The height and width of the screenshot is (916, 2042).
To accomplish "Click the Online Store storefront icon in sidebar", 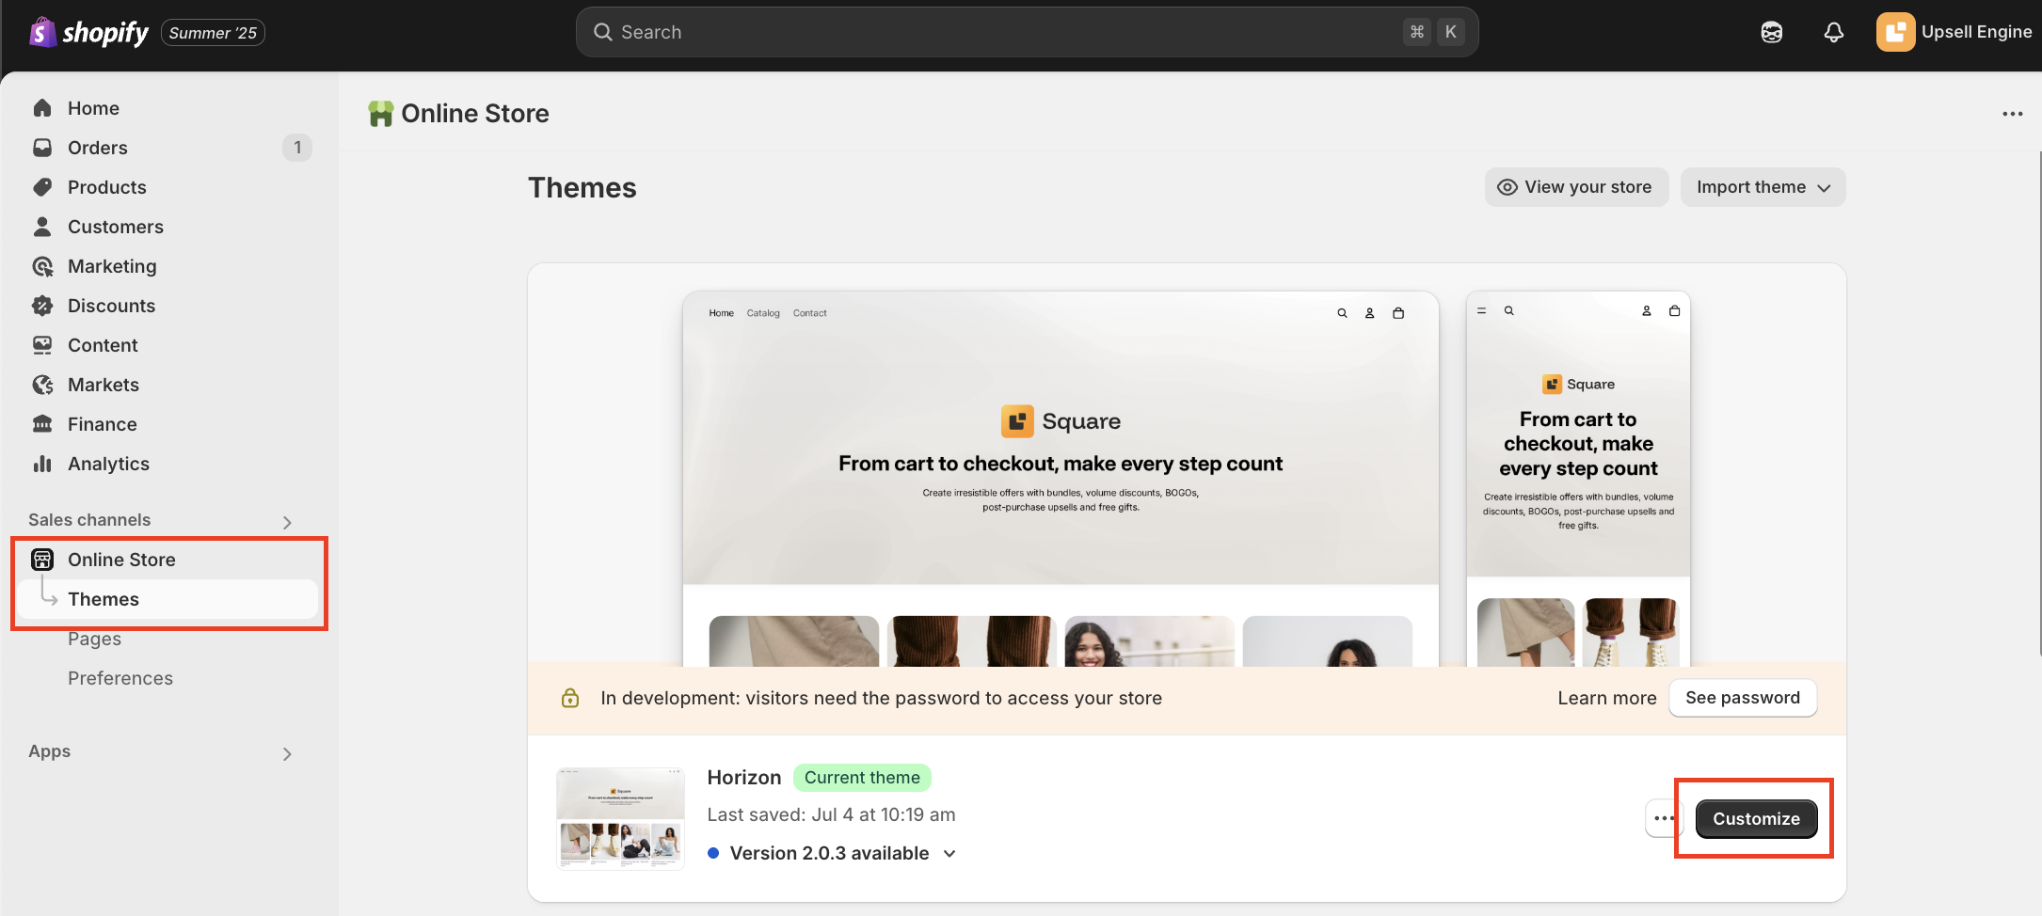I will (x=42, y=560).
